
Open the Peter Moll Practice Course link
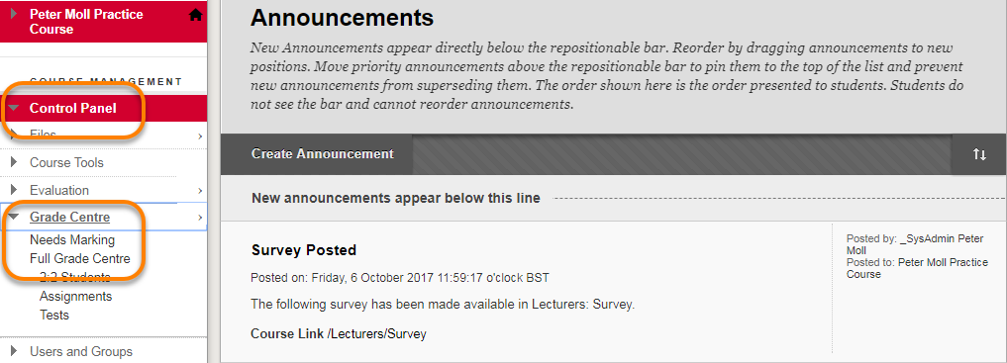(x=87, y=21)
